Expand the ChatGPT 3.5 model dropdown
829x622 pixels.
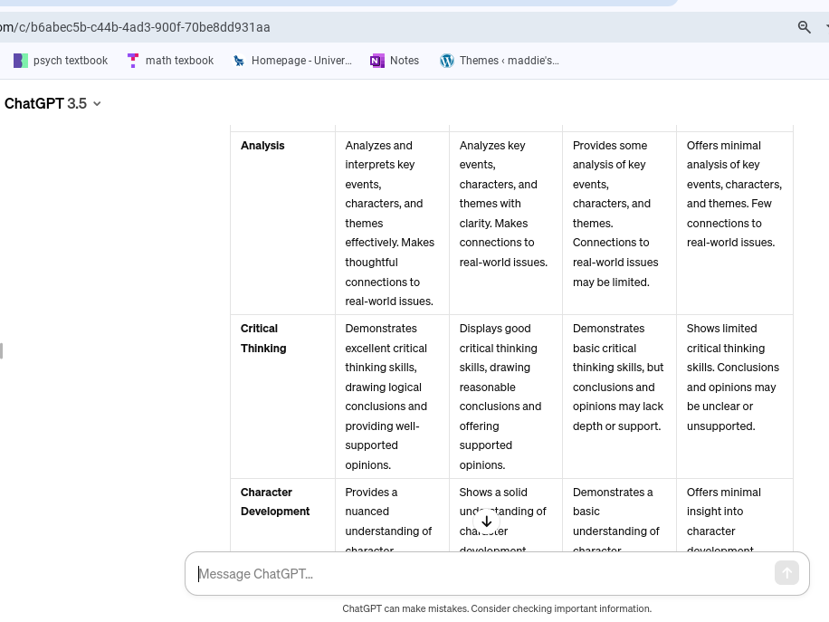(52, 103)
